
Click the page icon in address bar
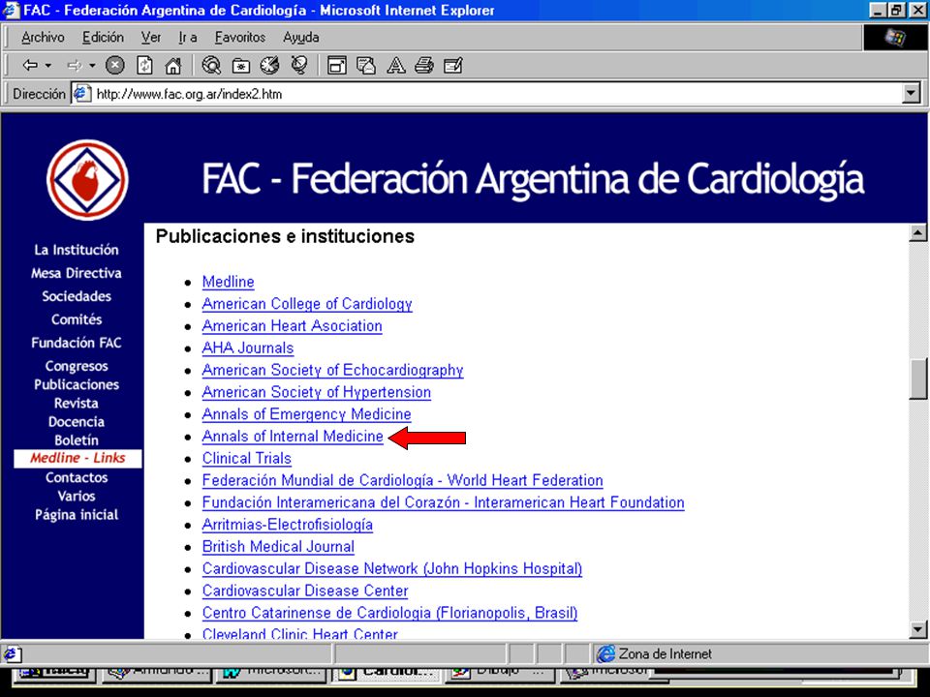[x=81, y=94]
